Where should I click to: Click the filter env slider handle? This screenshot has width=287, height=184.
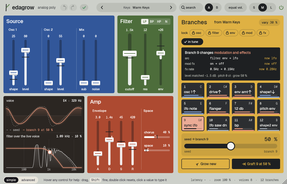tap(161, 53)
